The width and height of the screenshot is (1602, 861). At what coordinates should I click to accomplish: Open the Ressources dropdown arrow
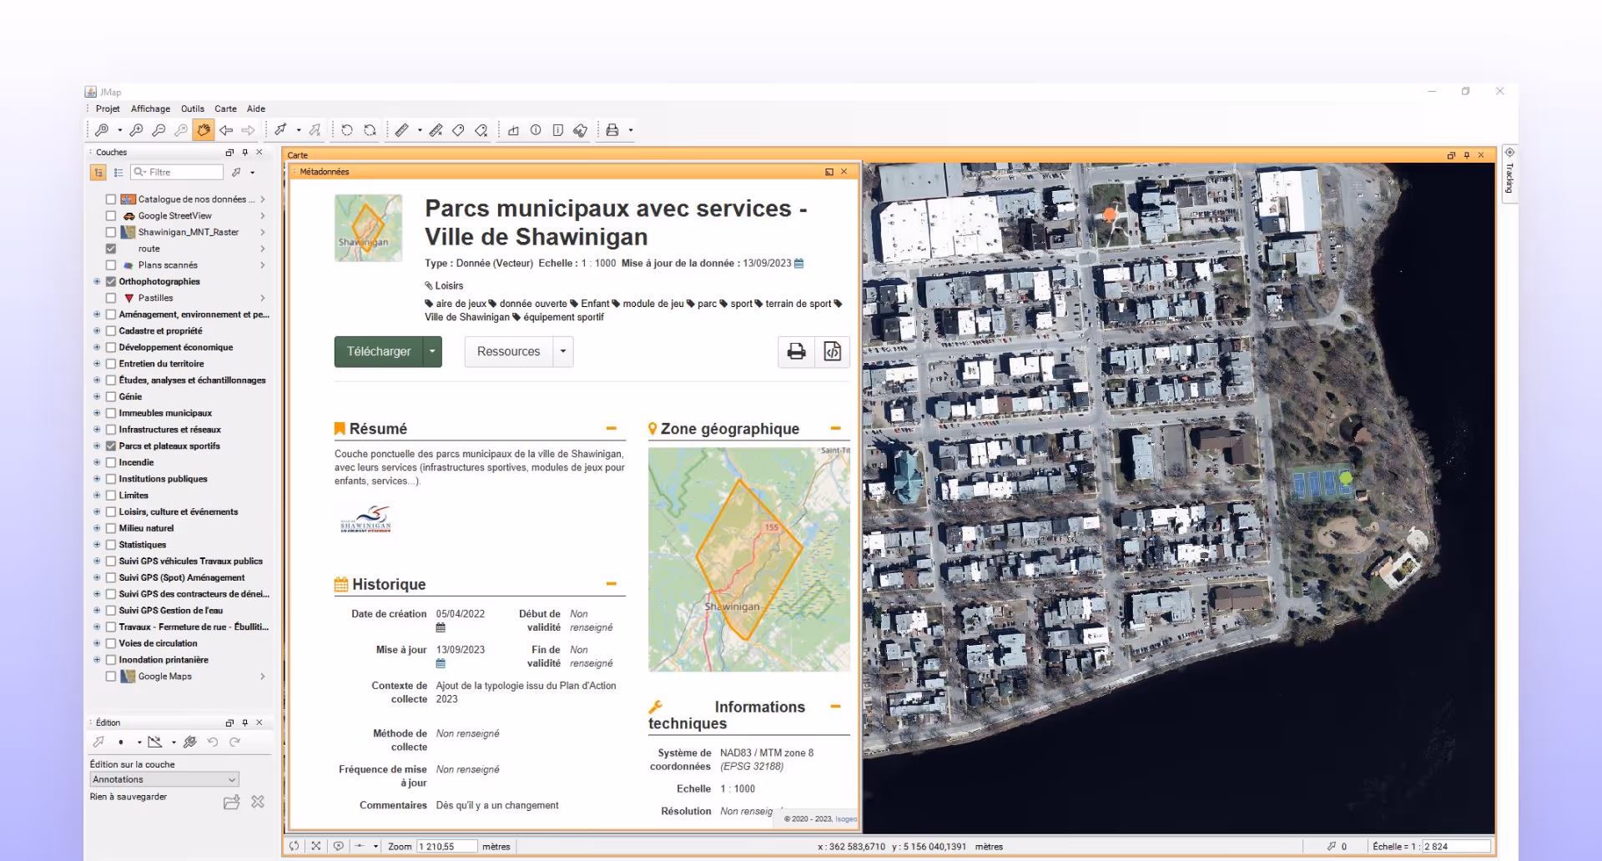[x=563, y=352]
